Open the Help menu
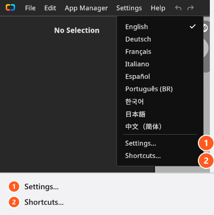The width and height of the screenshot is (214, 215). (x=158, y=8)
